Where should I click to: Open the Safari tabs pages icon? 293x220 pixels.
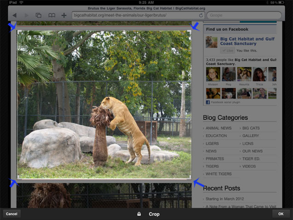pos(39,15)
